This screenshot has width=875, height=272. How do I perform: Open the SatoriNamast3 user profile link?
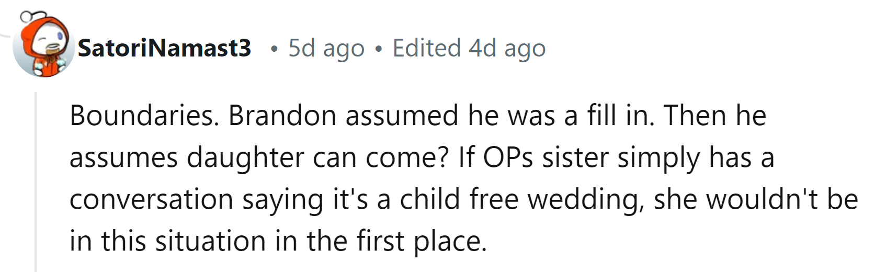(x=164, y=49)
